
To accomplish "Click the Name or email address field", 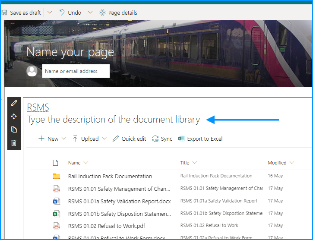I will pos(76,71).
